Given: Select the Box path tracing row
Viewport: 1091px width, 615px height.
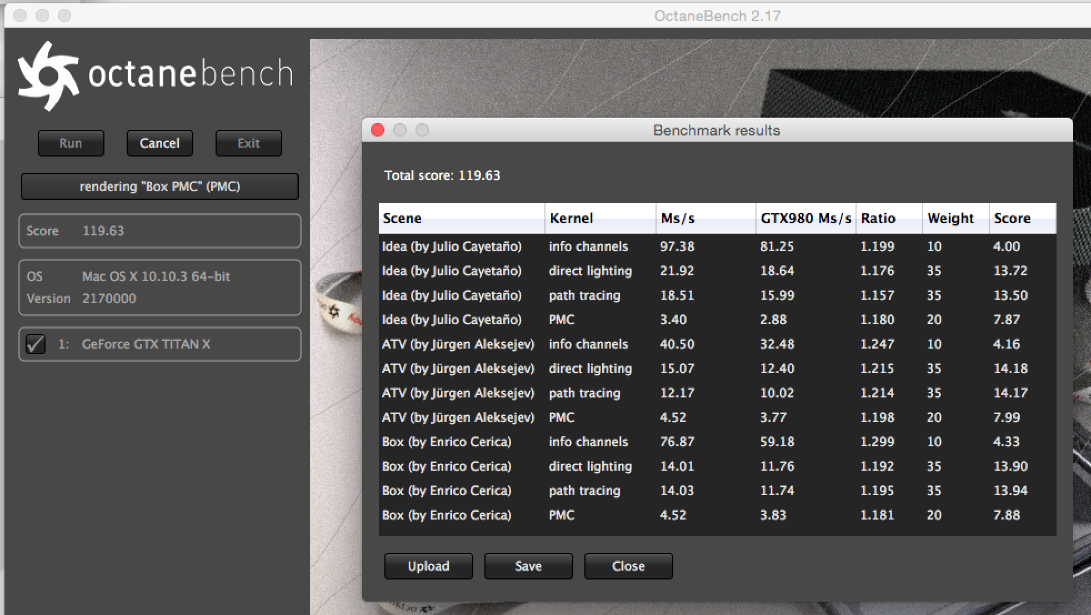Looking at the screenshot, I should coord(717,491).
